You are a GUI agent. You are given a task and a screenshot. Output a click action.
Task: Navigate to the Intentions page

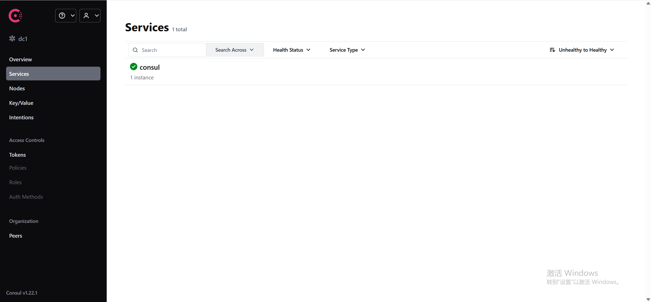(21, 117)
